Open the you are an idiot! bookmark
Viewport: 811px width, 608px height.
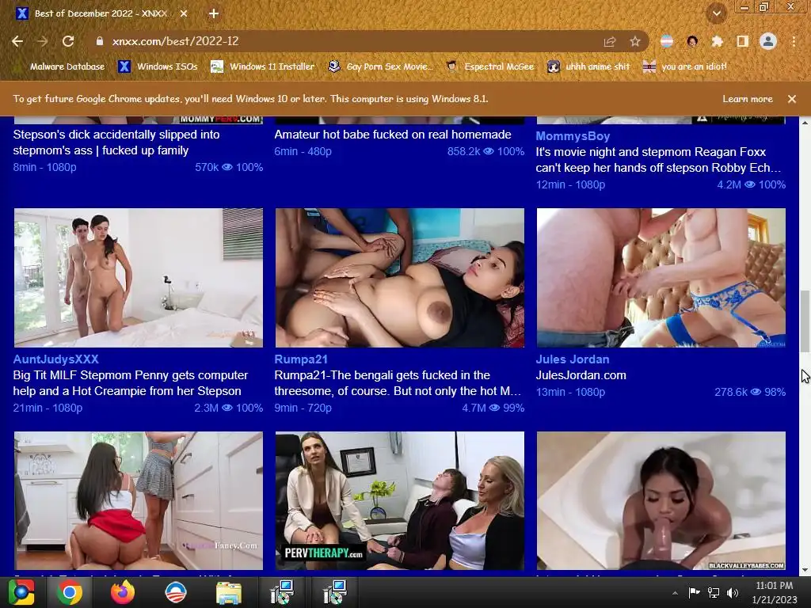pyautogui.click(x=685, y=66)
